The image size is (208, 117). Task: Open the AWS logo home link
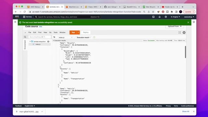tap(17, 17)
